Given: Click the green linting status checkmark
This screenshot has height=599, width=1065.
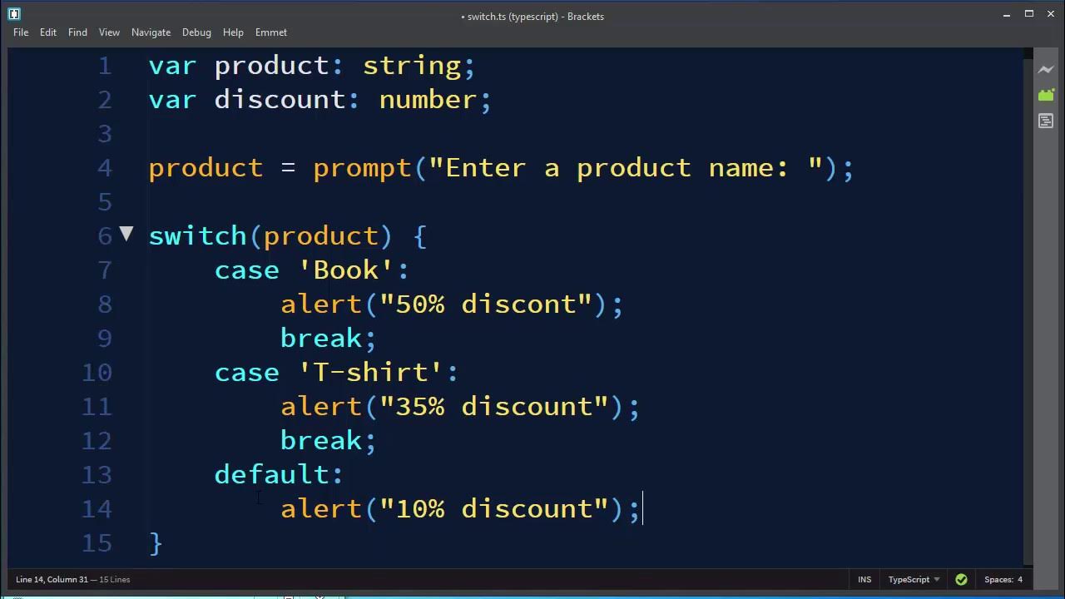Looking at the screenshot, I should pyautogui.click(x=961, y=580).
